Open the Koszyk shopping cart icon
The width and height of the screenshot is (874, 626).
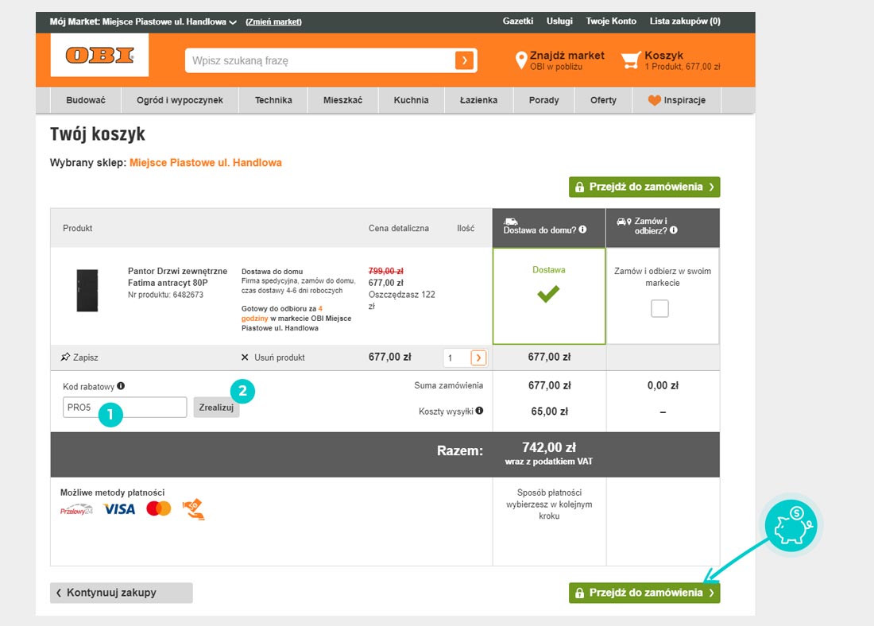(631, 60)
